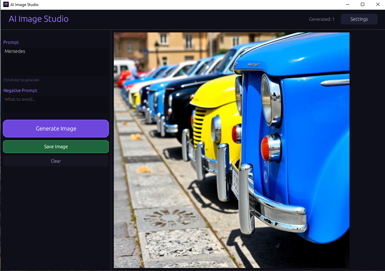385x271 pixels.
Task: Place cursor after the word Mersedes
Action: [x=25, y=51]
